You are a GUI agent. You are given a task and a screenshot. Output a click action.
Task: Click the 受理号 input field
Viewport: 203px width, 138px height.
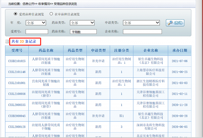[37, 31]
